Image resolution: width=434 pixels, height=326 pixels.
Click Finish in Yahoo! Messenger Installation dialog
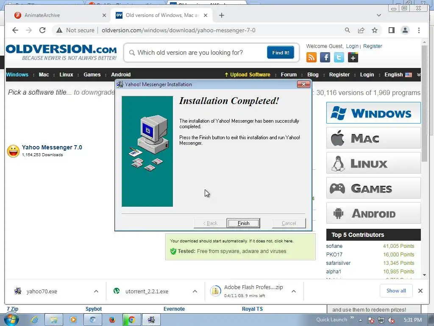243,223
